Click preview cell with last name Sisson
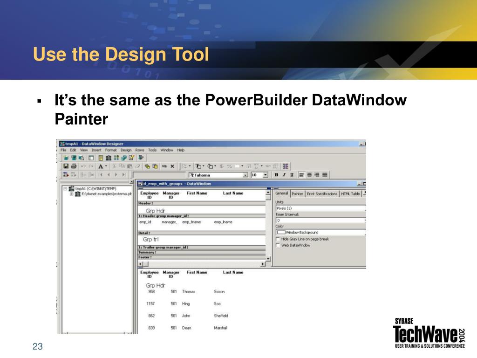Screen dimensions: 477x358 (219, 292)
